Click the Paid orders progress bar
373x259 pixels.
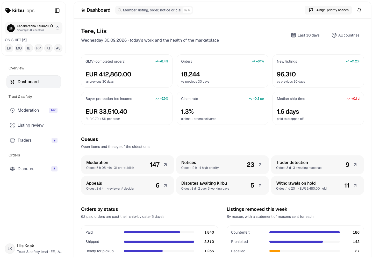click(x=159, y=232)
